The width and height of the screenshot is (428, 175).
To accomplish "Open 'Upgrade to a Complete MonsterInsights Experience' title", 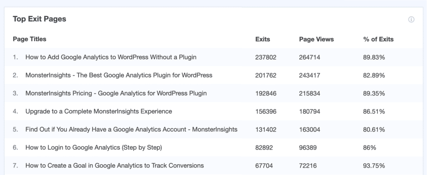I will pos(99,111).
